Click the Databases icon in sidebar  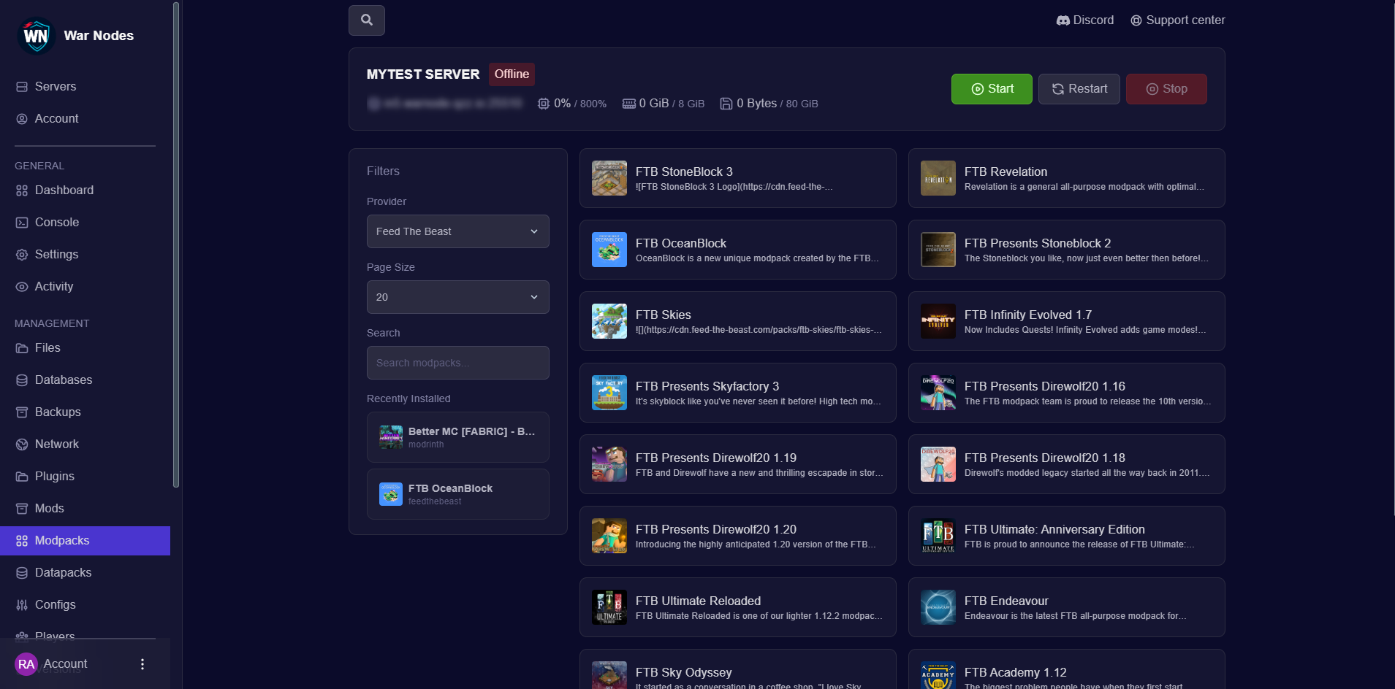[22, 380]
